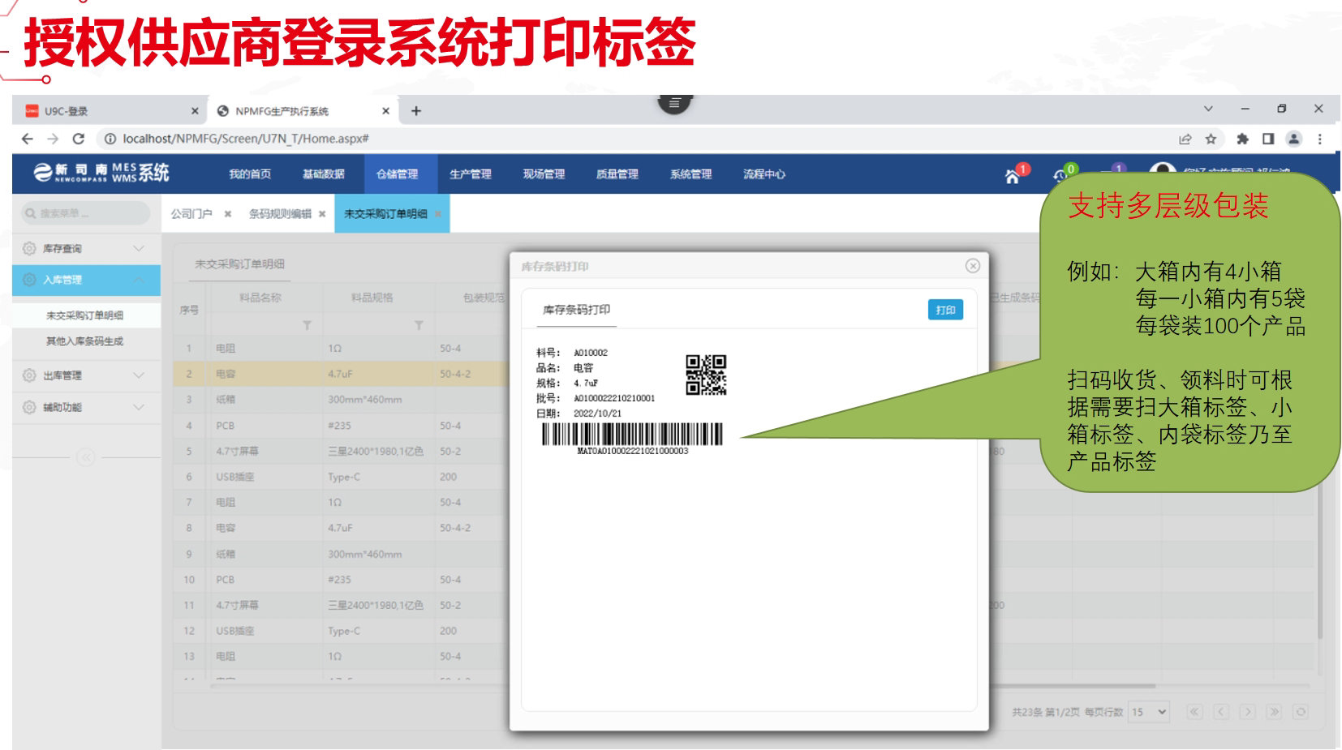Bookmark this page with the star icon

(1211, 139)
